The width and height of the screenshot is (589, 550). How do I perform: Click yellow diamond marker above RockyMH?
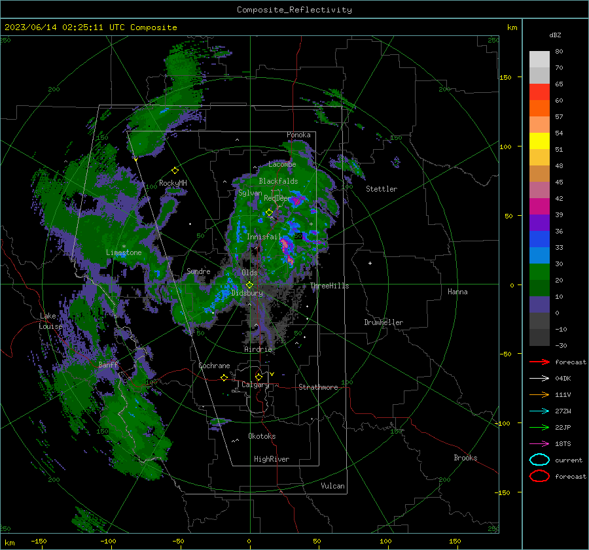[175, 171]
